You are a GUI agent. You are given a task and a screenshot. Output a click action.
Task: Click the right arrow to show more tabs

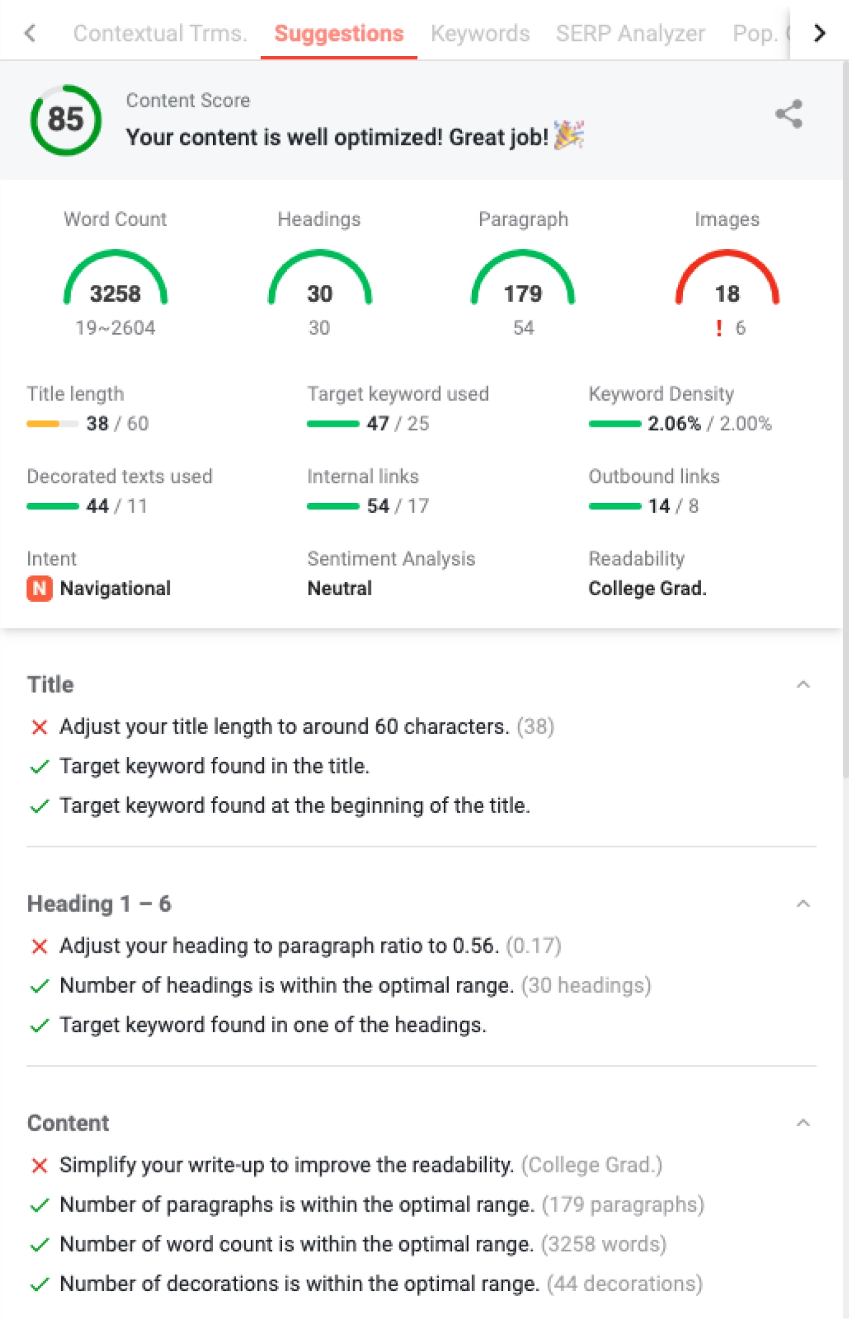click(x=820, y=33)
